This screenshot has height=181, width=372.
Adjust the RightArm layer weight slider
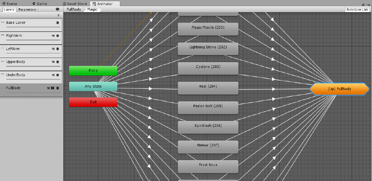(33, 40)
